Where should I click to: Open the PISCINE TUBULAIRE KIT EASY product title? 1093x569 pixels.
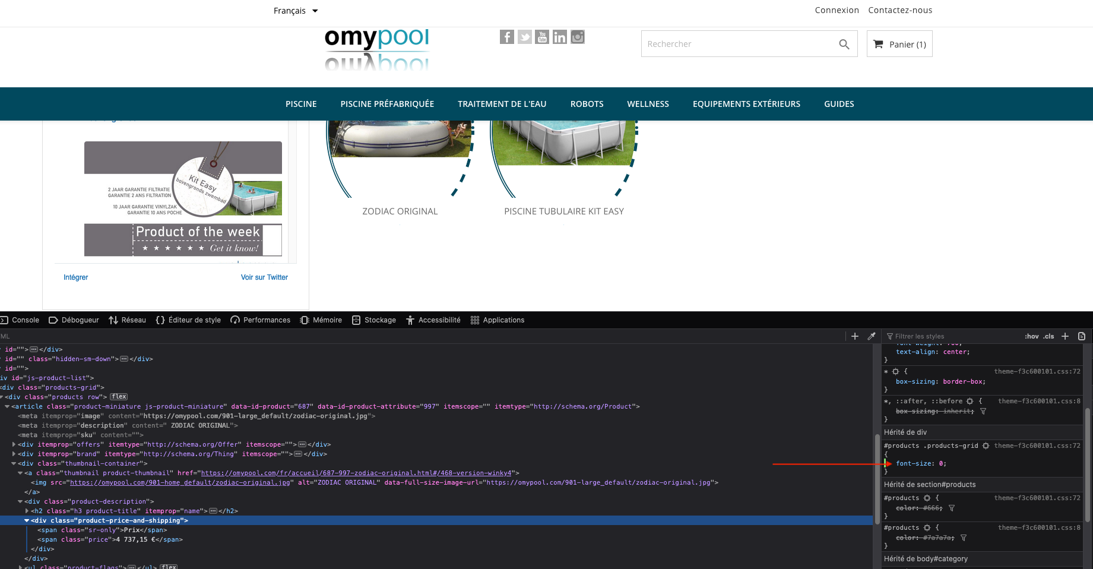coord(564,211)
